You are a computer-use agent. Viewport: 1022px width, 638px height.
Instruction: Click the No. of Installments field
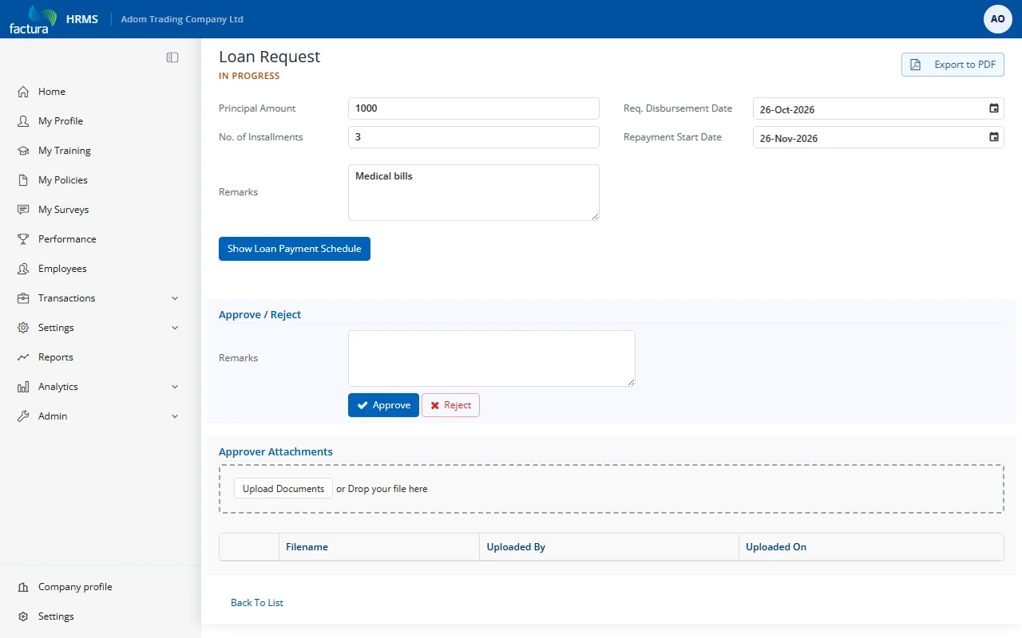click(473, 137)
